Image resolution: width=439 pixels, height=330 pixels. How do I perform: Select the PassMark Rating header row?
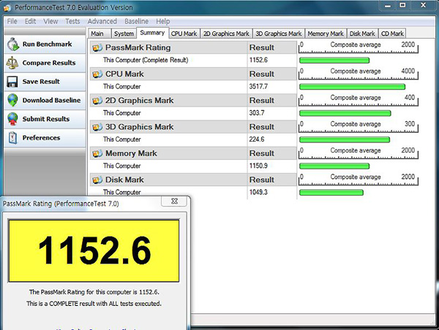click(193, 47)
